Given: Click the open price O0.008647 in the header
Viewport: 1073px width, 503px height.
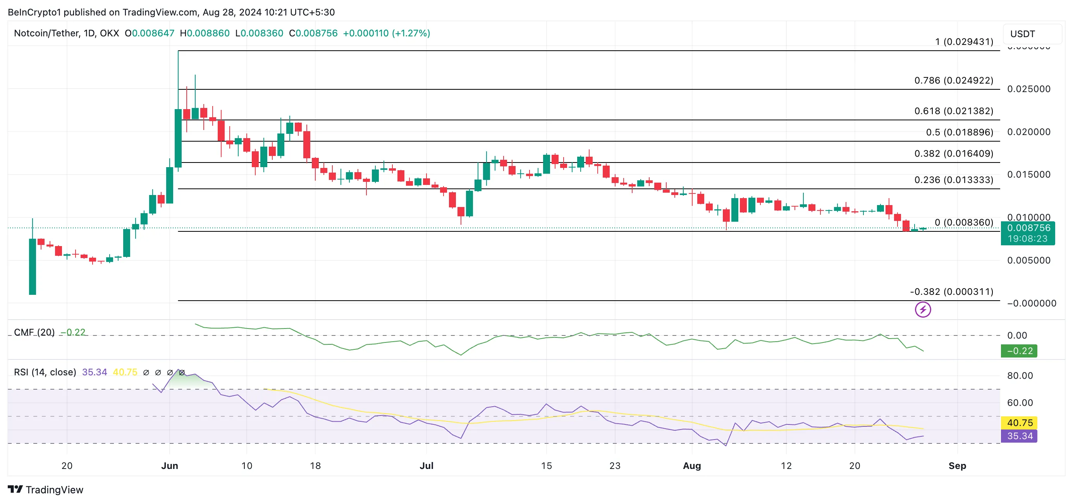Looking at the screenshot, I should point(150,33).
